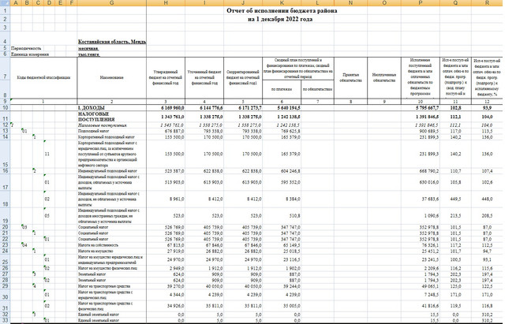
Task: Click the value '41 816,6'
Action: click(430, 306)
